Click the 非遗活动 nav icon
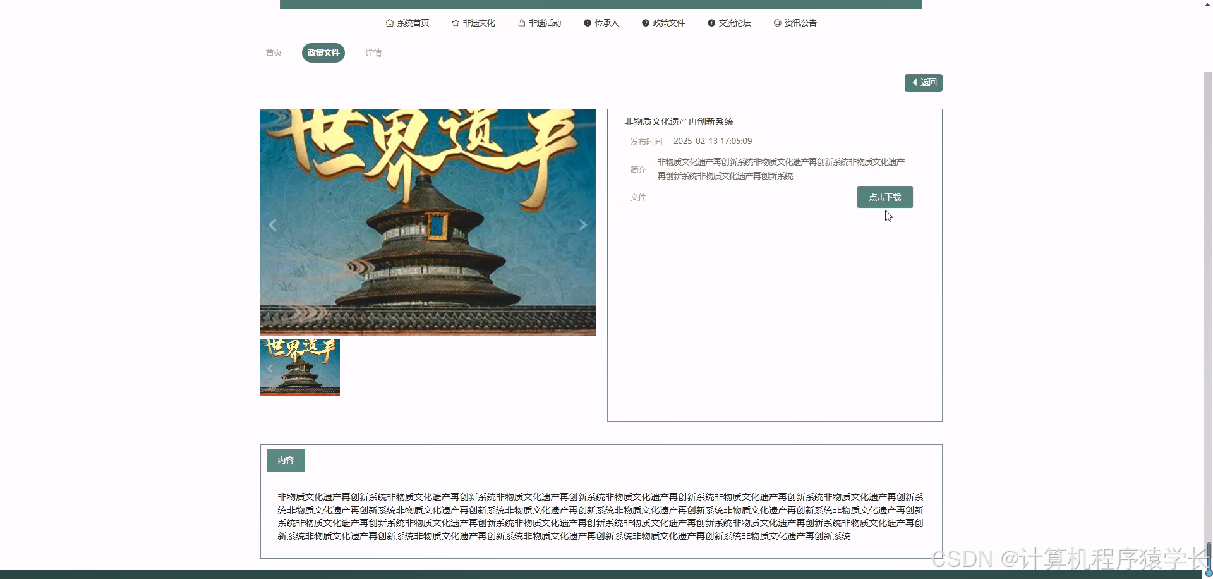This screenshot has height=579, width=1213. point(522,23)
